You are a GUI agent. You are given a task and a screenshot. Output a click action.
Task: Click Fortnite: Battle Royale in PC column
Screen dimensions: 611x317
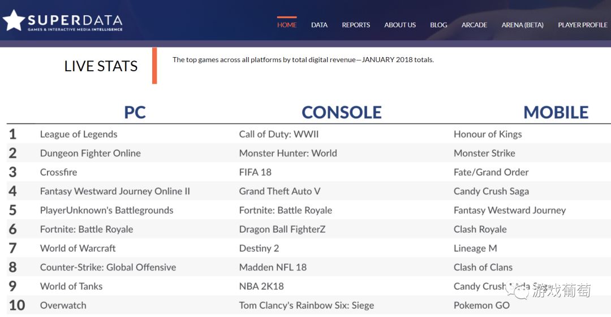(x=87, y=229)
